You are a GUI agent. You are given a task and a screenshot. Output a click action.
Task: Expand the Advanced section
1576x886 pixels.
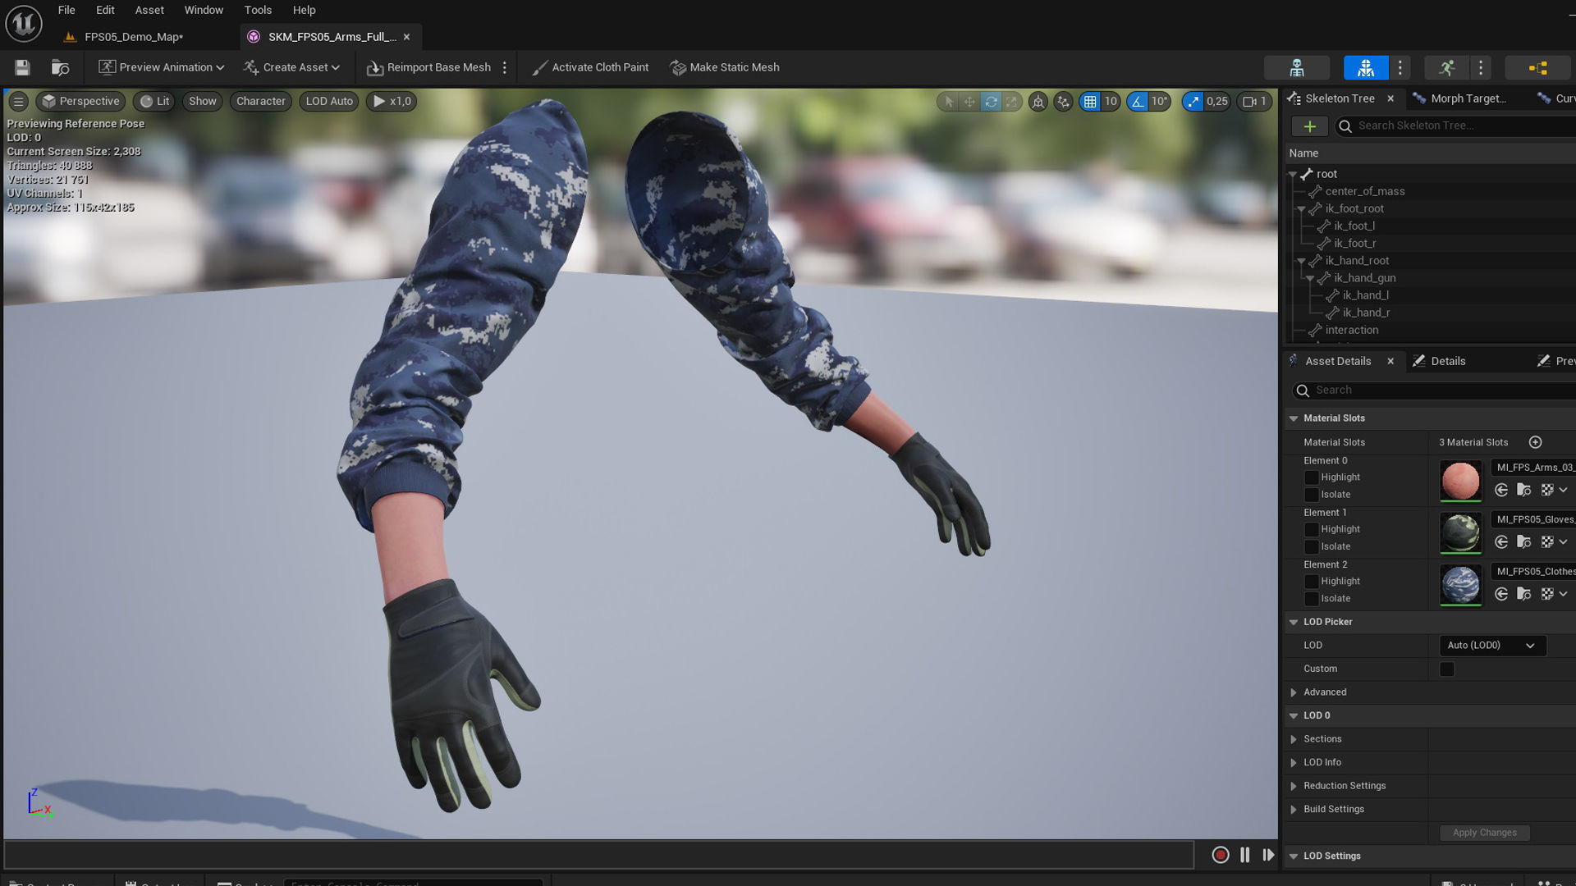point(1294,692)
